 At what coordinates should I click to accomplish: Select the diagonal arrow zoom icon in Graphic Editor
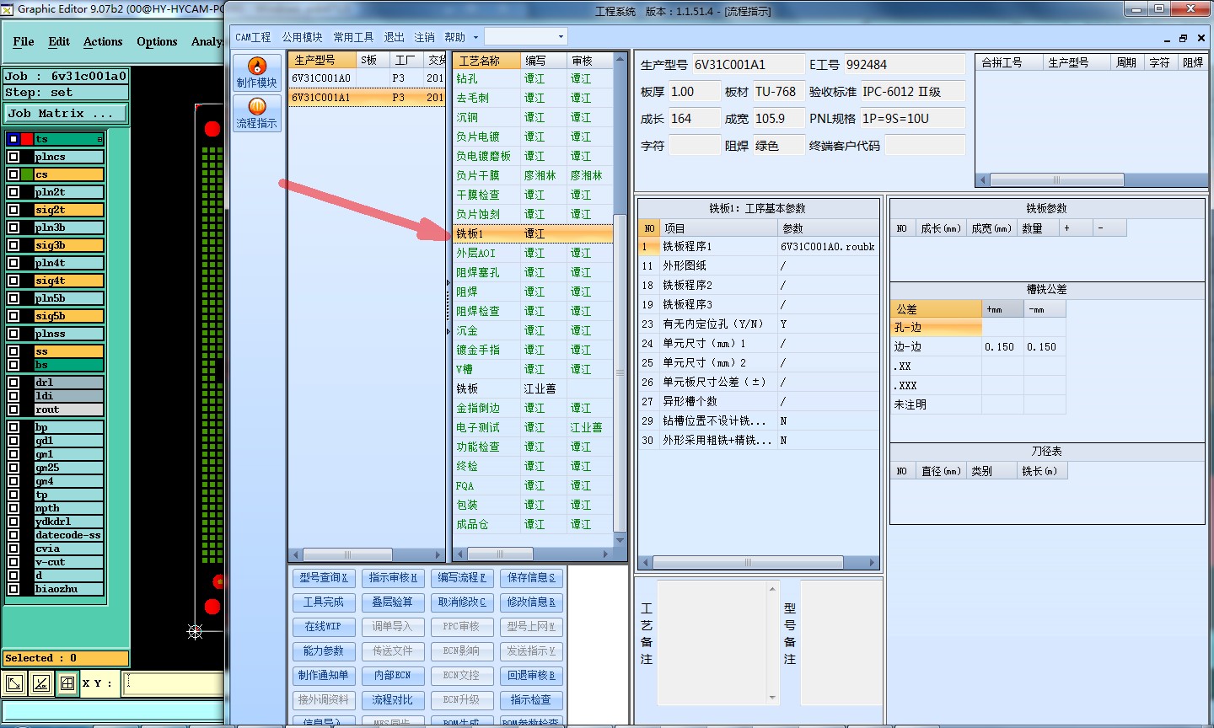tap(14, 683)
